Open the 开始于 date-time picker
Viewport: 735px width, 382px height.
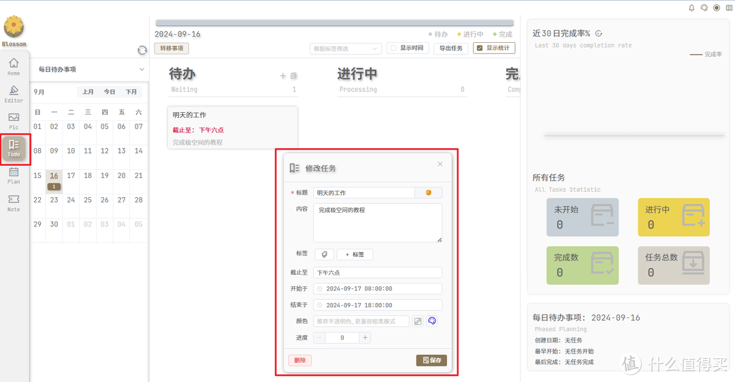378,289
